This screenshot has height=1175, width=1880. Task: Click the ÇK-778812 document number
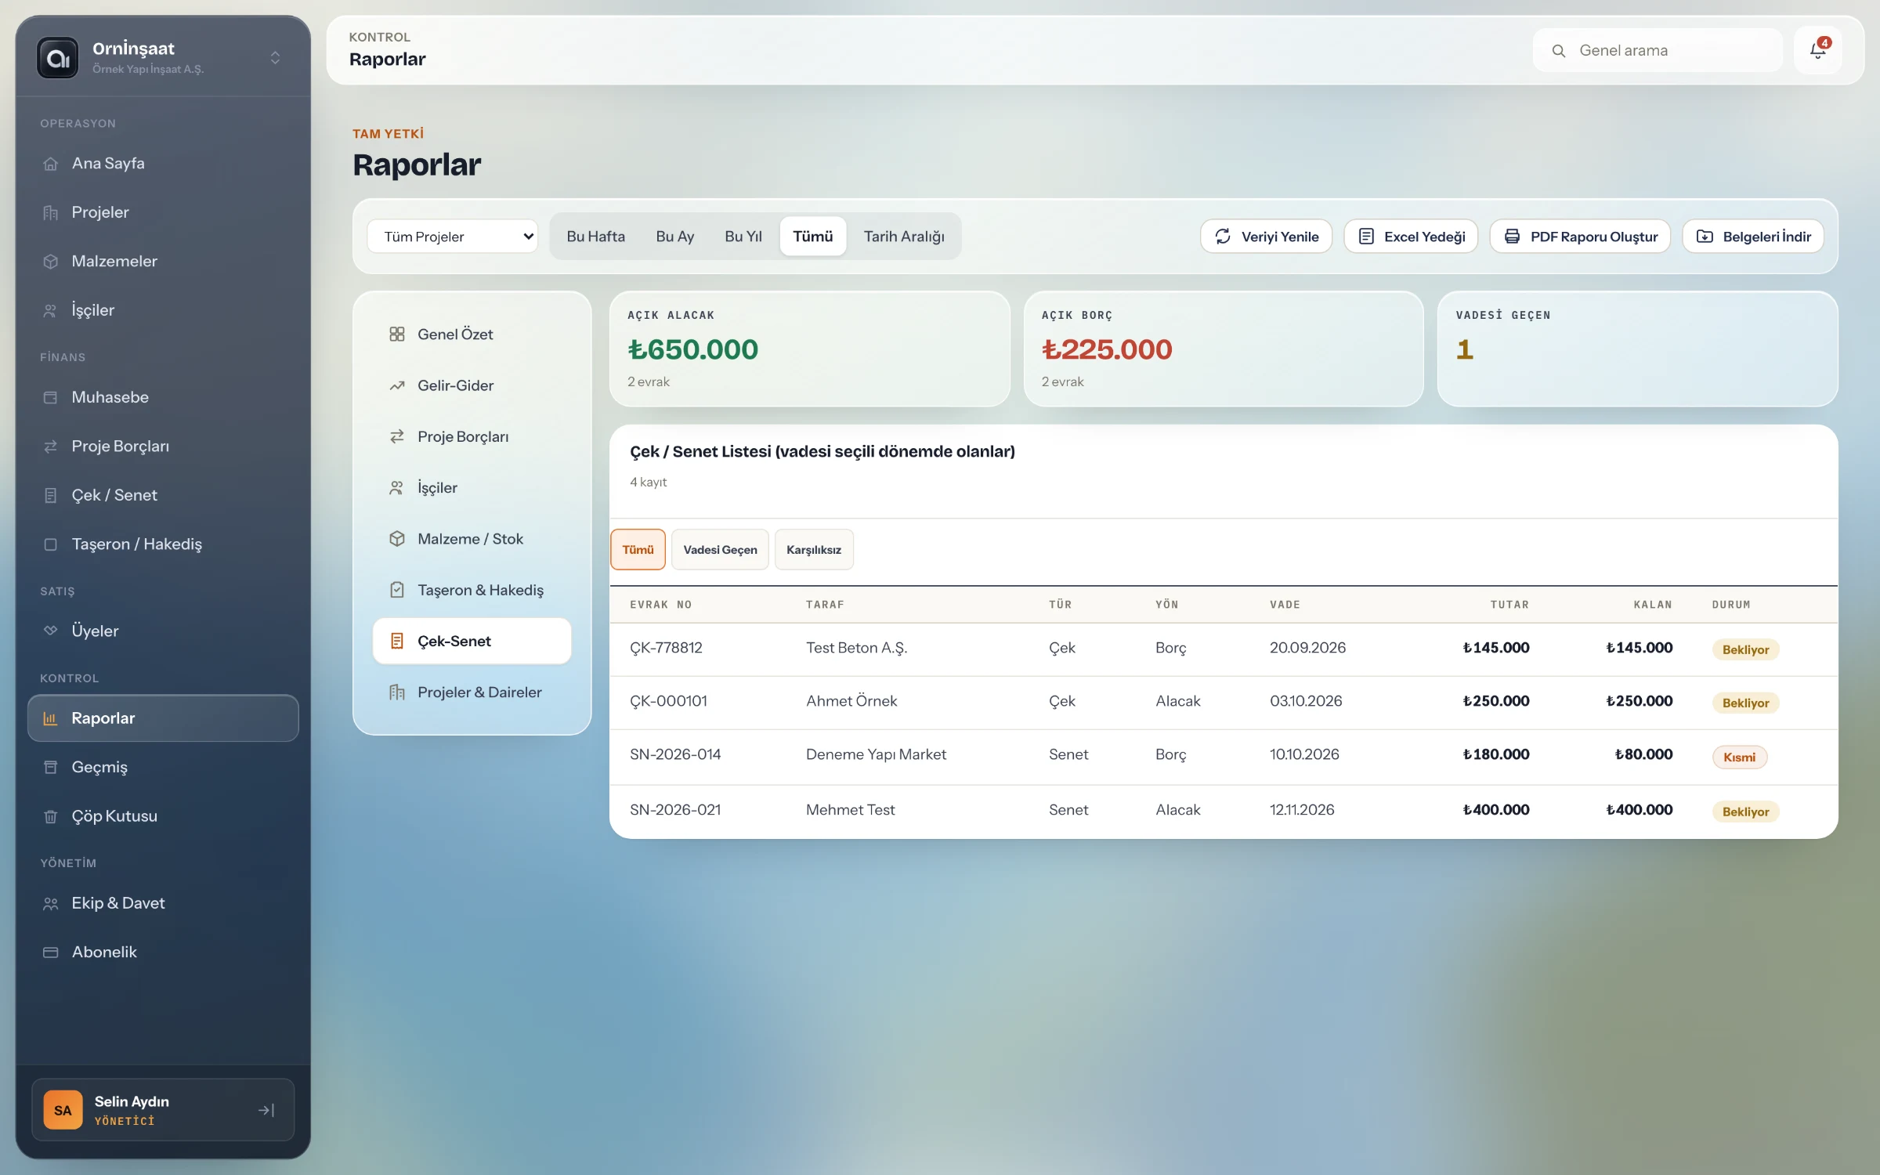tap(667, 649)
